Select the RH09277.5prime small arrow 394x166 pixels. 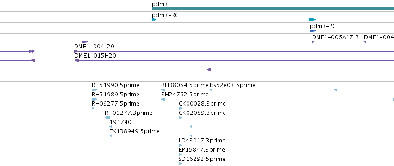pyautogui.click(x=93, y=108)
